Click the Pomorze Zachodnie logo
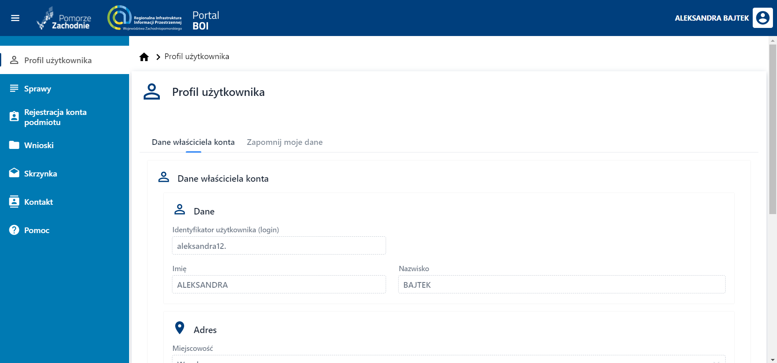Image resolution: width=777 pixels, height=363 pixels. click(x=64, y=19)
